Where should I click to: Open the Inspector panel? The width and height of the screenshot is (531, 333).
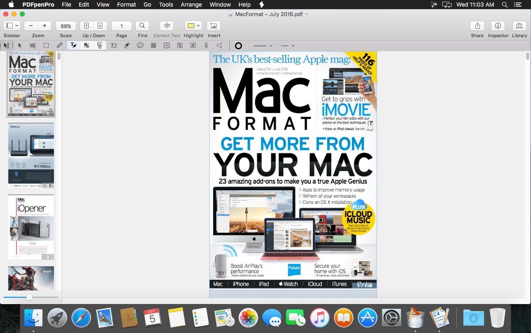tap(498, 26)
